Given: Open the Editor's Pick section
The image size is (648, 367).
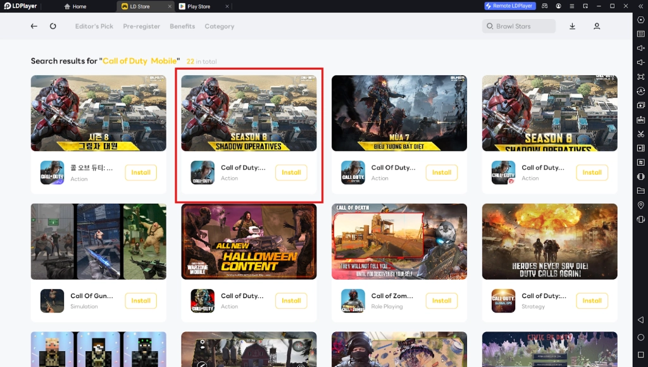Looking at the screenshot, I should [94, 26].
